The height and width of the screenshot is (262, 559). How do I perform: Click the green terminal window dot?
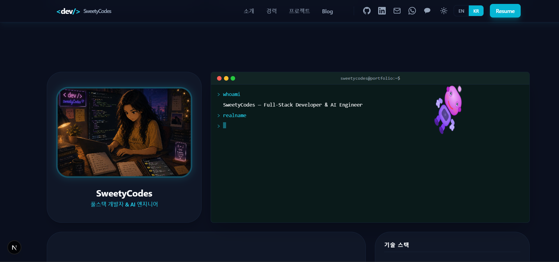pyautogui.click(x=233, y=78)
